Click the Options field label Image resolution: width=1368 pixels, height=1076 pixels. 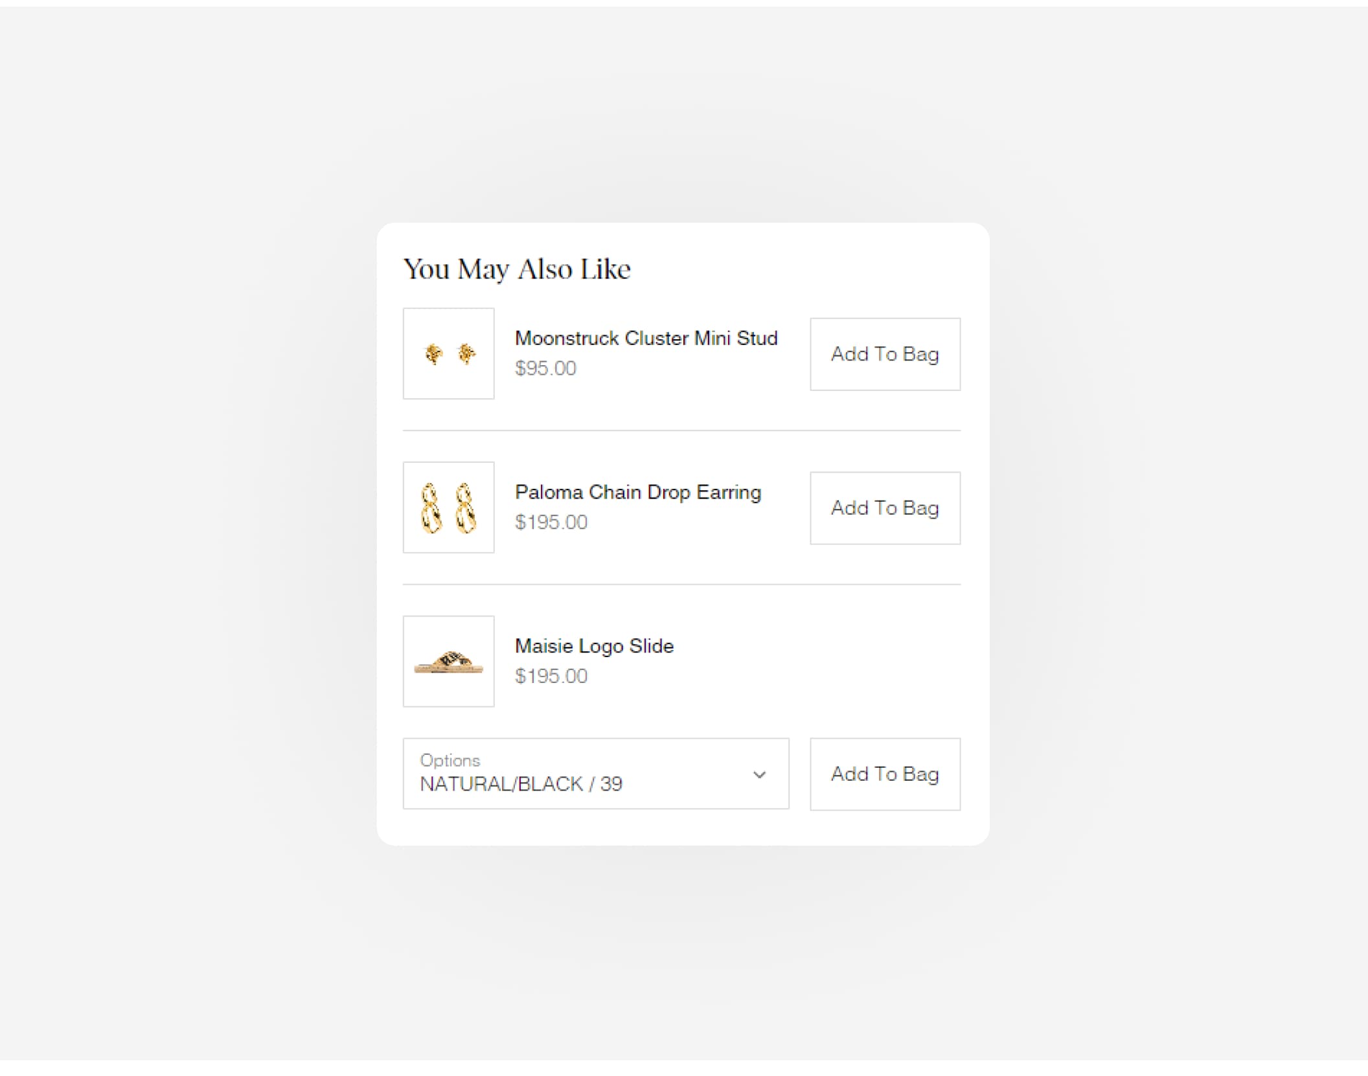[x=450, y=760]
